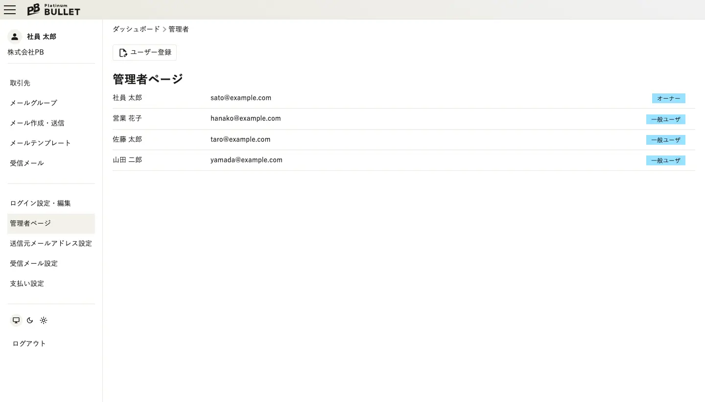Screen dimensions: 705x402
Task: Open メールグループ in the sidebar
Action: (33, 103)
